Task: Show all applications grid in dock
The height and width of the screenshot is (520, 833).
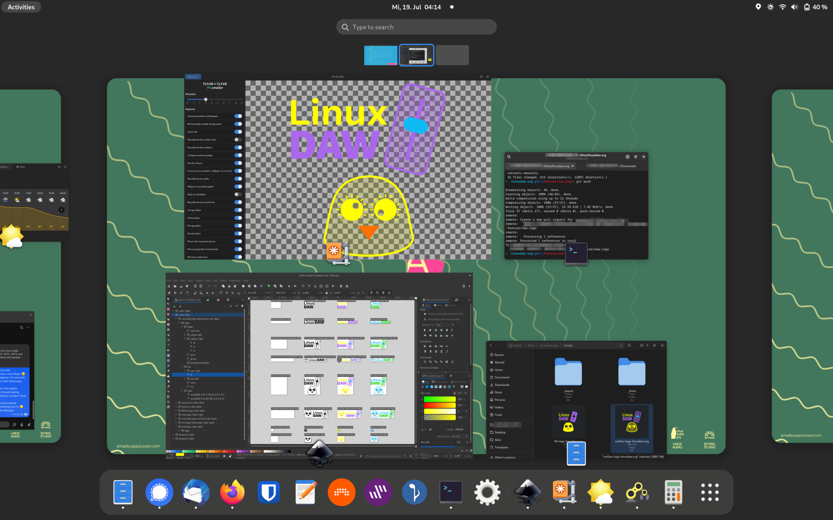Action: [x=710, y=492]
